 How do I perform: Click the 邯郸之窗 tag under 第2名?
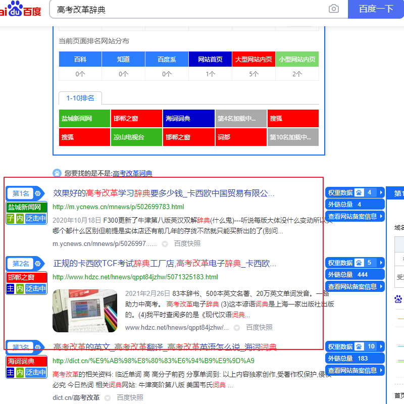[x=27, y=277]
